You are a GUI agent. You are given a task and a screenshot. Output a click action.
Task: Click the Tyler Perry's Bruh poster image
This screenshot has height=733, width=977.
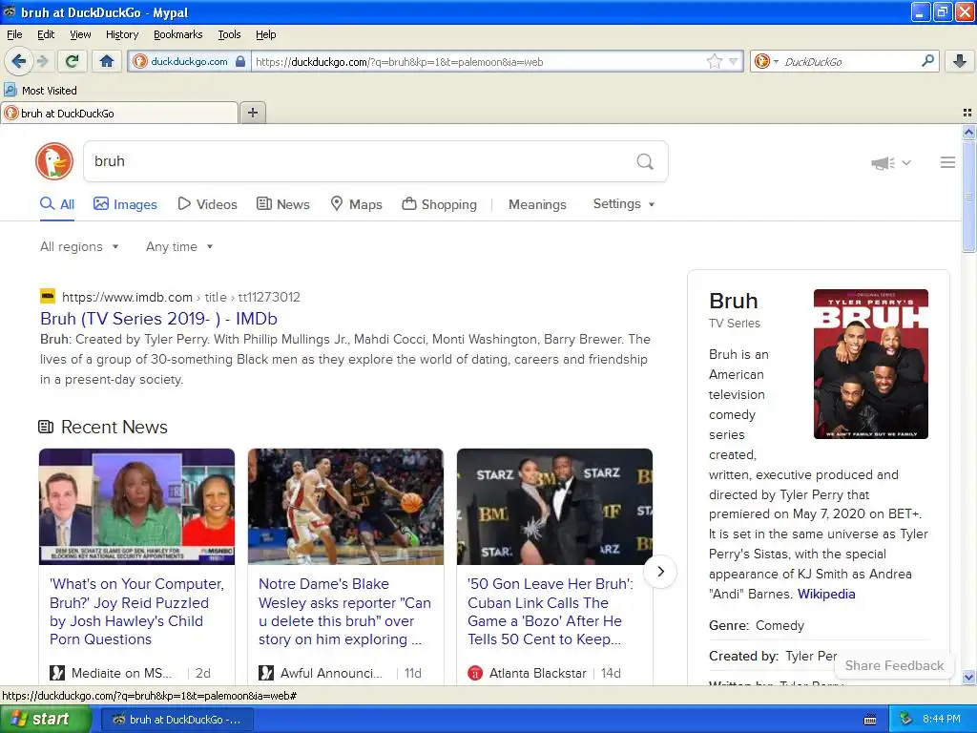click(870, 364)
